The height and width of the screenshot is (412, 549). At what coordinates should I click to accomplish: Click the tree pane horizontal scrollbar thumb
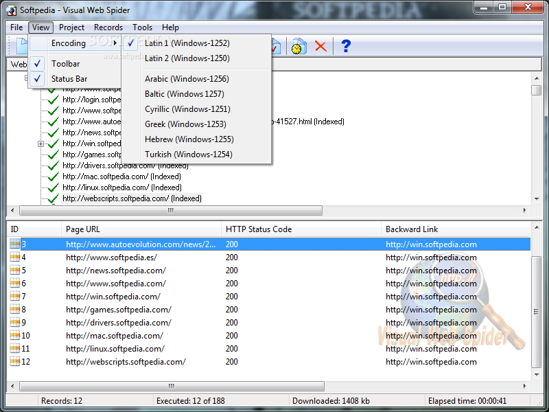click(x=170, y=210)
